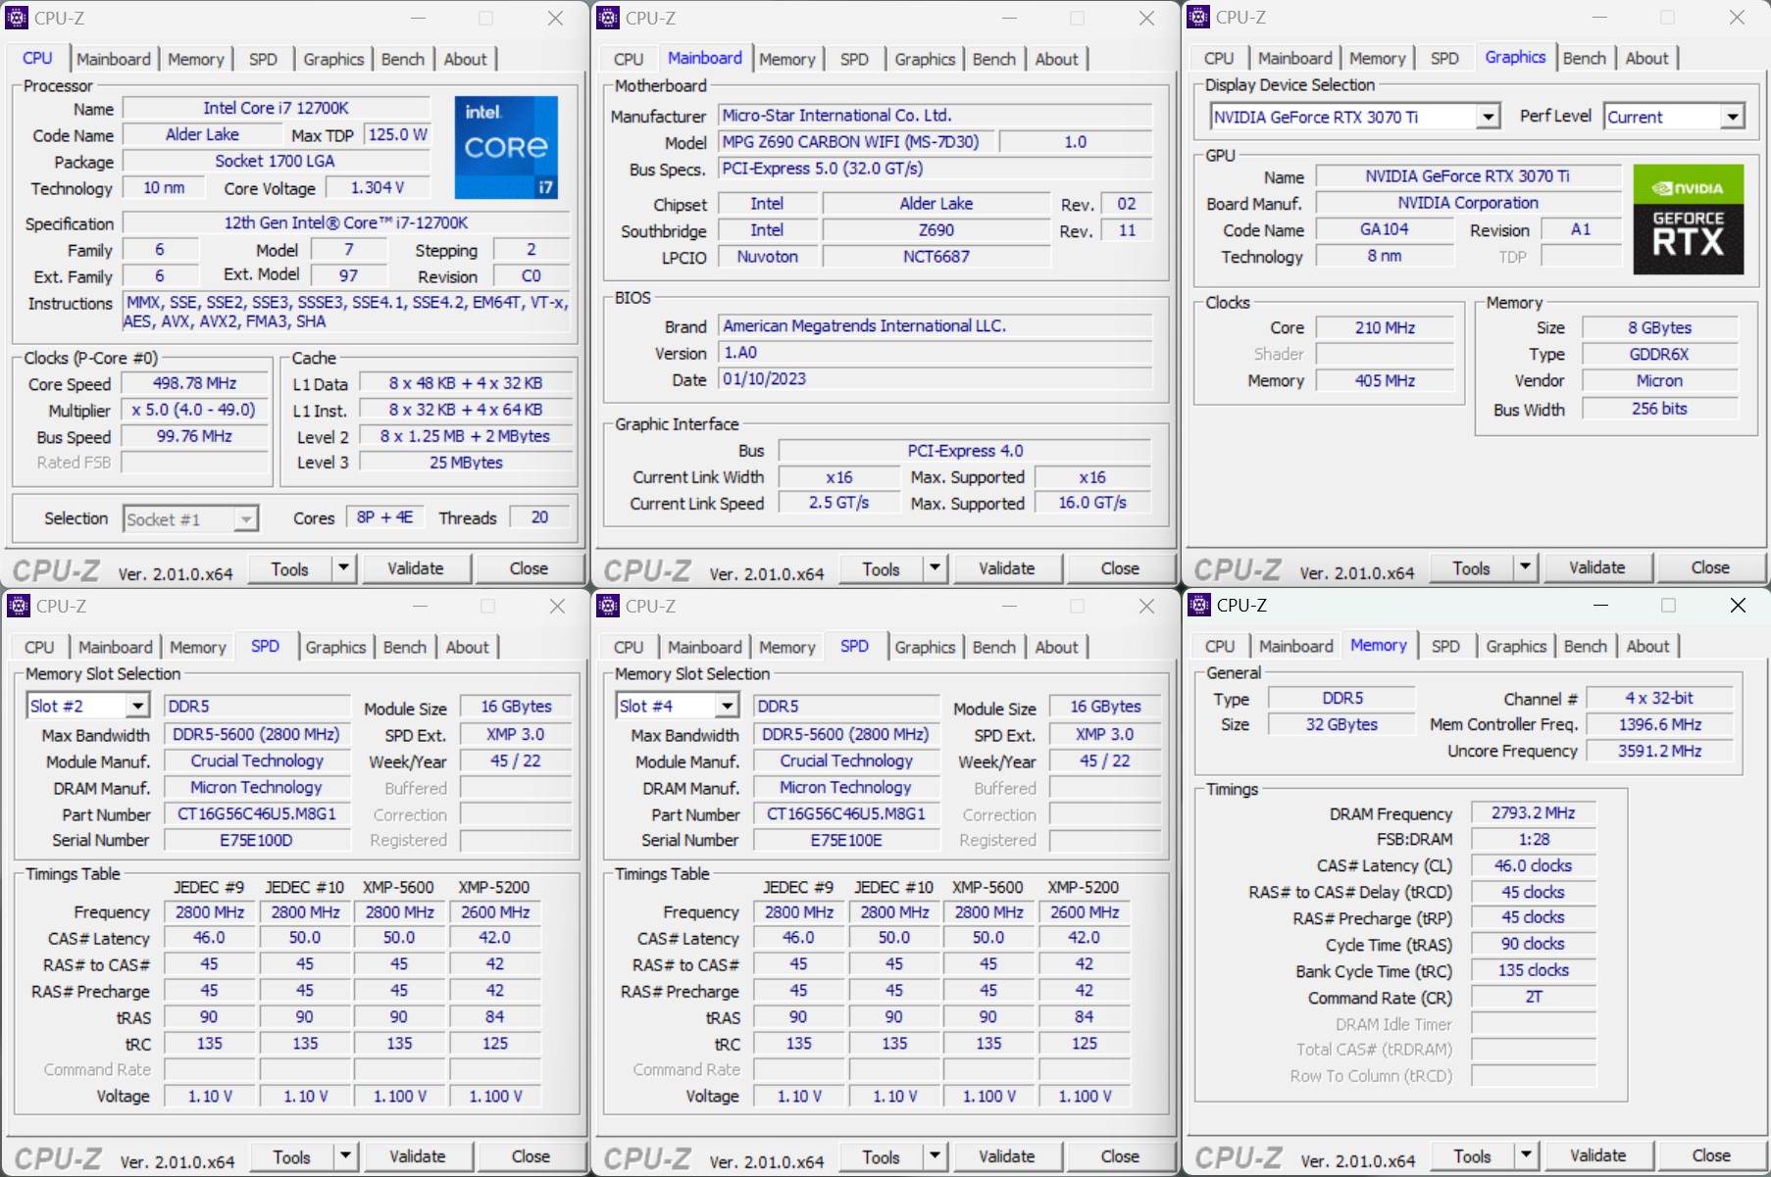Click Max TDP value 125.0 W

pos(398,134)
